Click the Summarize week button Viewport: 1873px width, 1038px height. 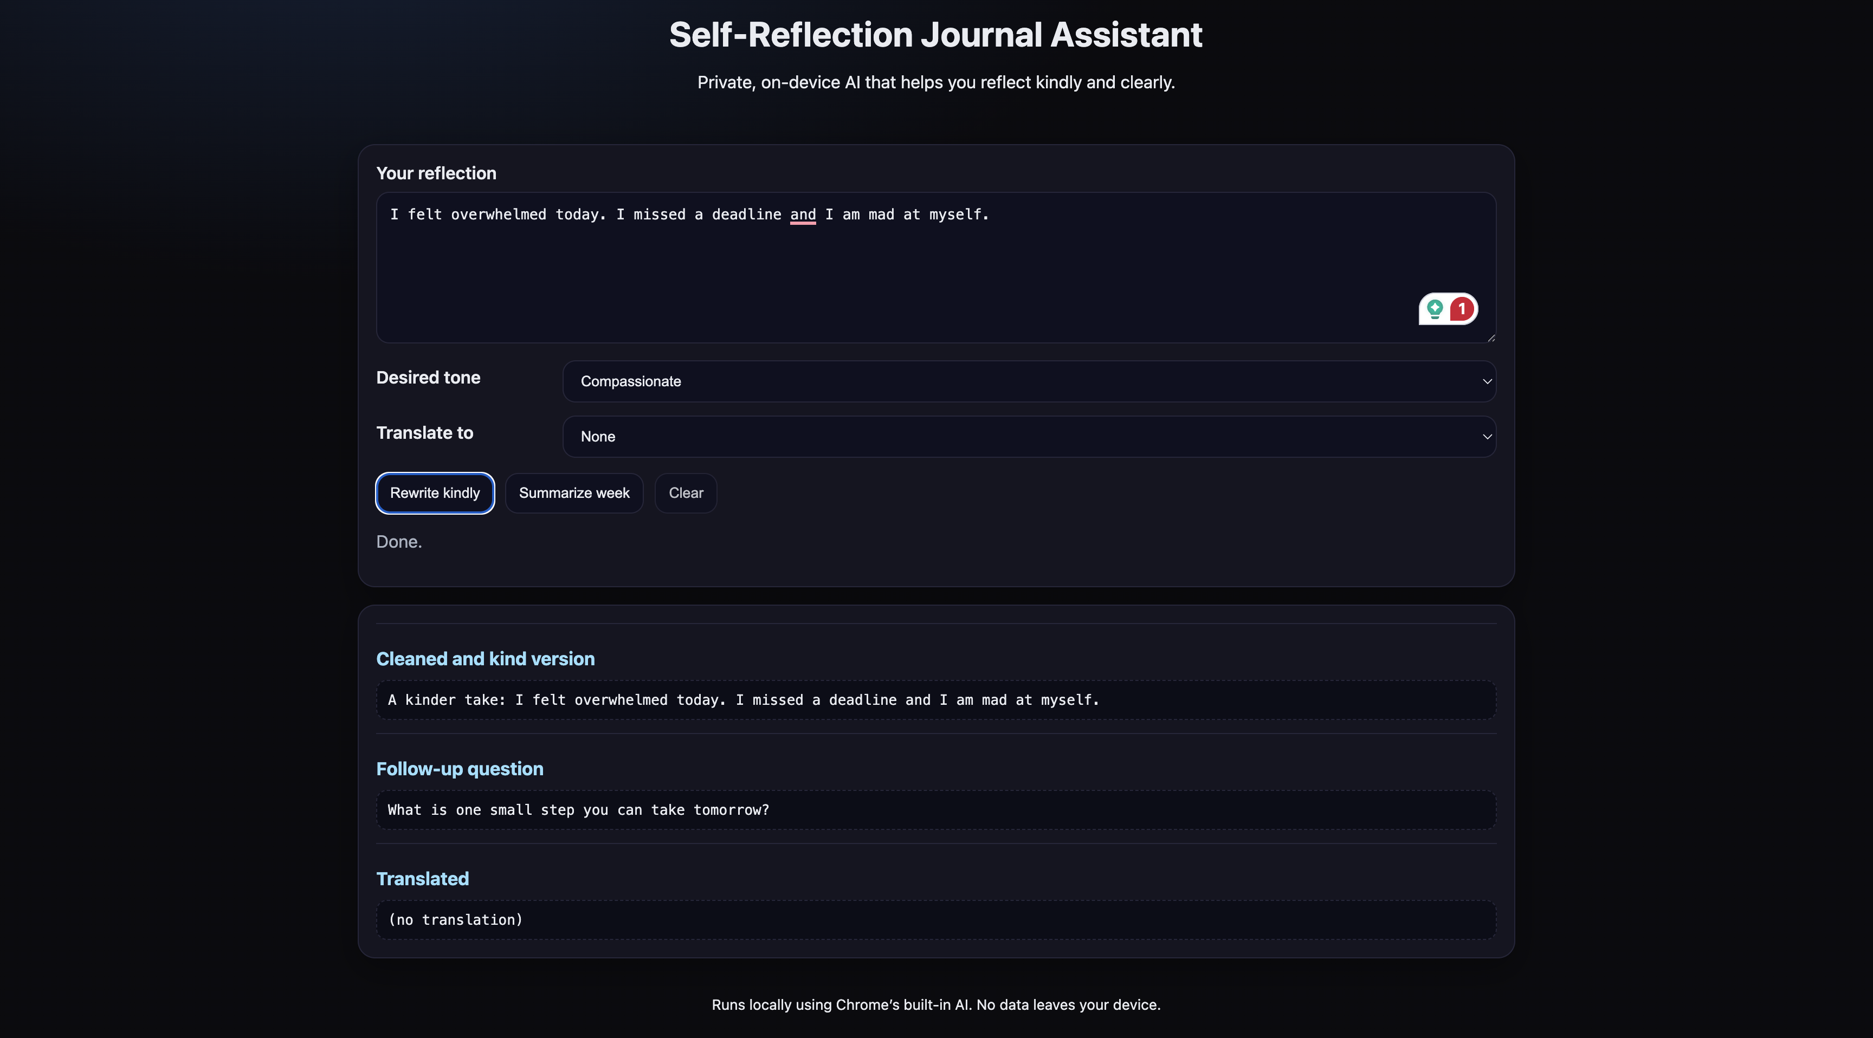tap(574, 493)
